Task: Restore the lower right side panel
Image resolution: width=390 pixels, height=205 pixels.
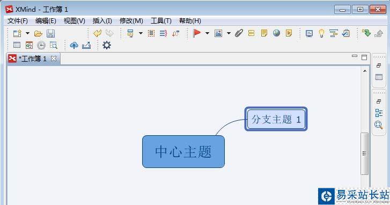Action: pyautogui.click(x=379, y=101)
